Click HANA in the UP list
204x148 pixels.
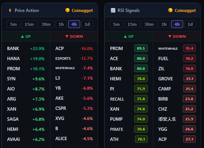coord(13,59)
